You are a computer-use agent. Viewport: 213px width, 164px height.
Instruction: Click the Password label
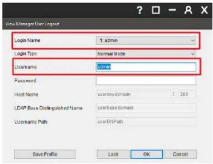(x=25, y=81)
